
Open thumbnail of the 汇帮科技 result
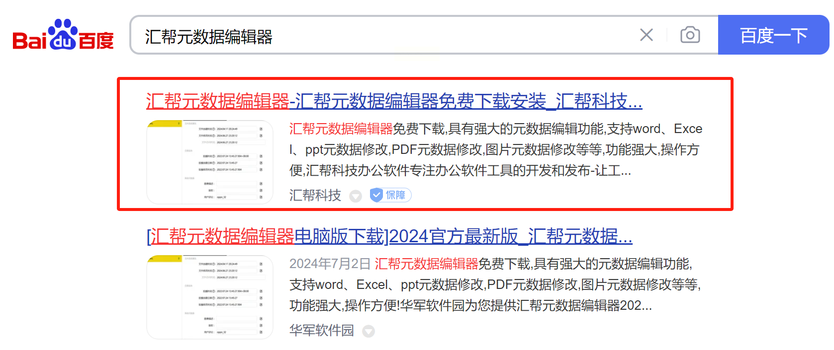pyautogui.click(x=210, y=162)
